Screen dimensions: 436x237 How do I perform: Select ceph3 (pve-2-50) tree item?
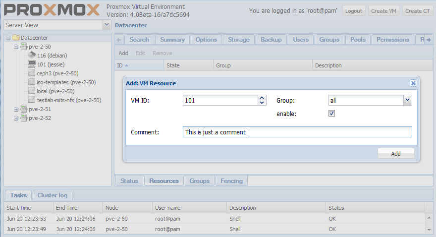tap(57, 73)
